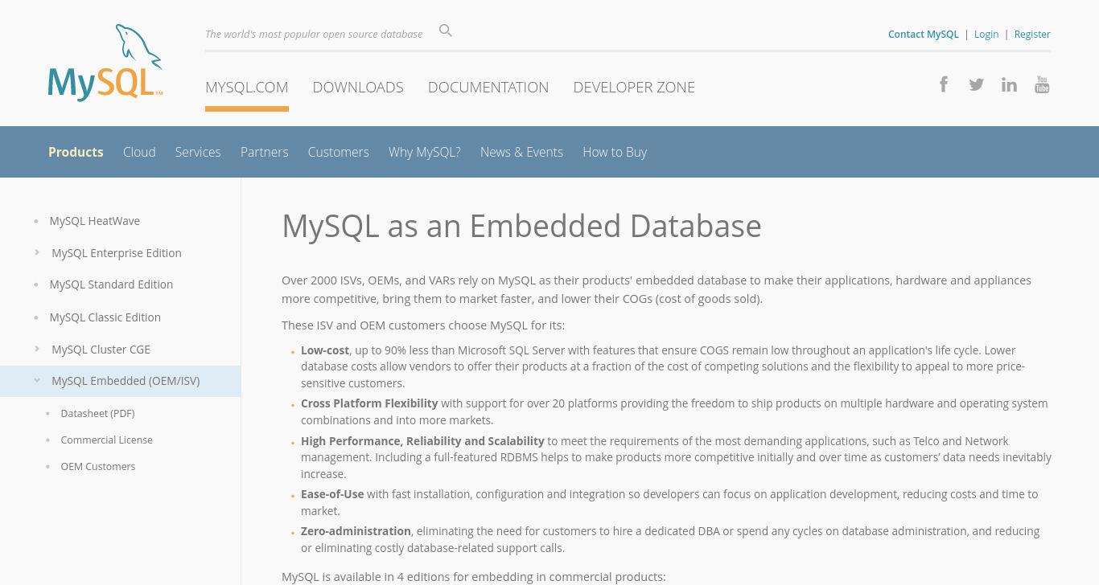
Task: Open MySQL Twitter page icon
Action: [x=976, y=84]
